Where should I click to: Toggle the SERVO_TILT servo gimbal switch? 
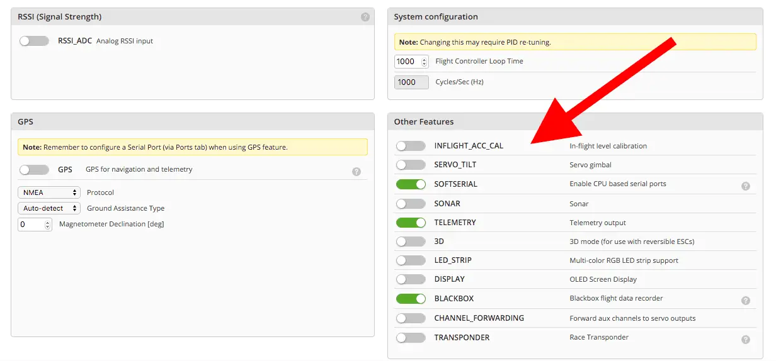411,165
